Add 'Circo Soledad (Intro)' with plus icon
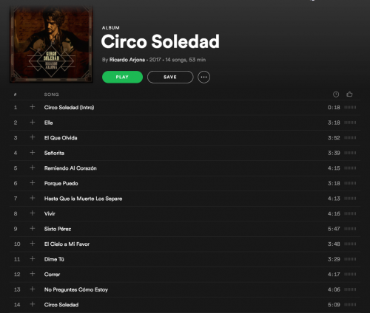Screen dimensions: 370x313 [33, 107]
